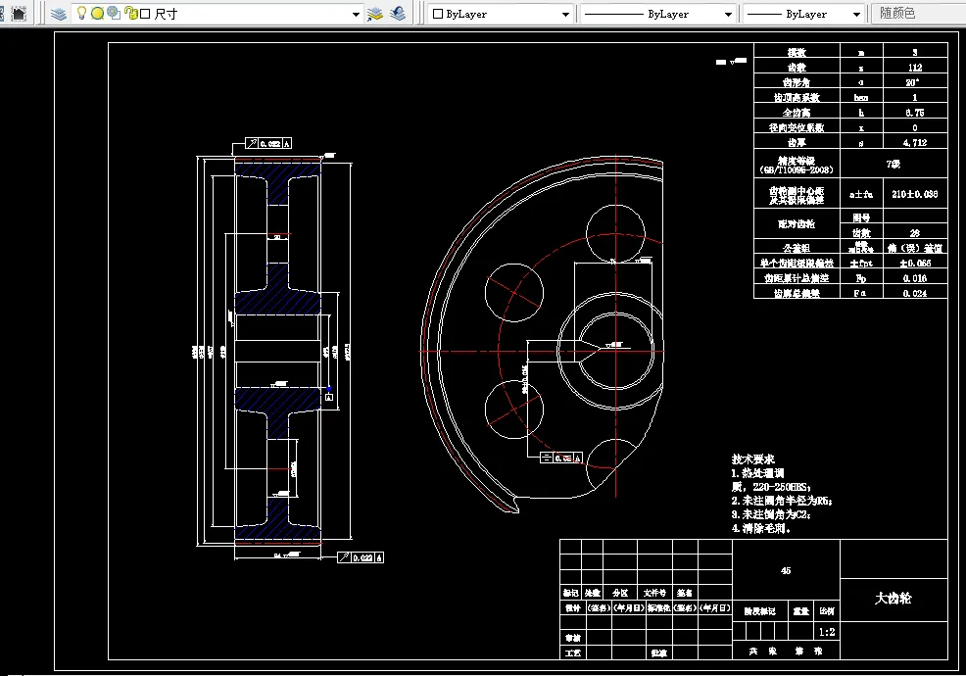Click the table value 0.016

pyautogui.click(x=915, y=278)
